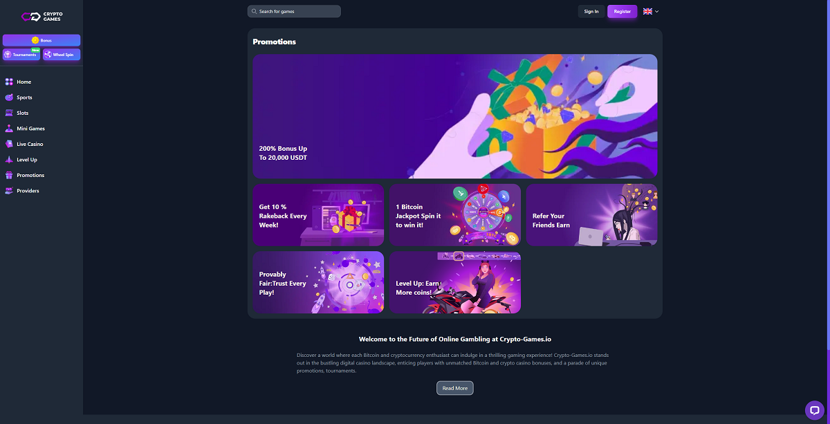Click the Level Up sidebar icon
Viewport: 830px width, 424px height.
[x=9, y=160]
